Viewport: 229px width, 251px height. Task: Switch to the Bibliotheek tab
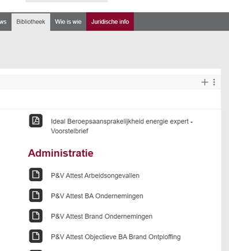(31, 22)
